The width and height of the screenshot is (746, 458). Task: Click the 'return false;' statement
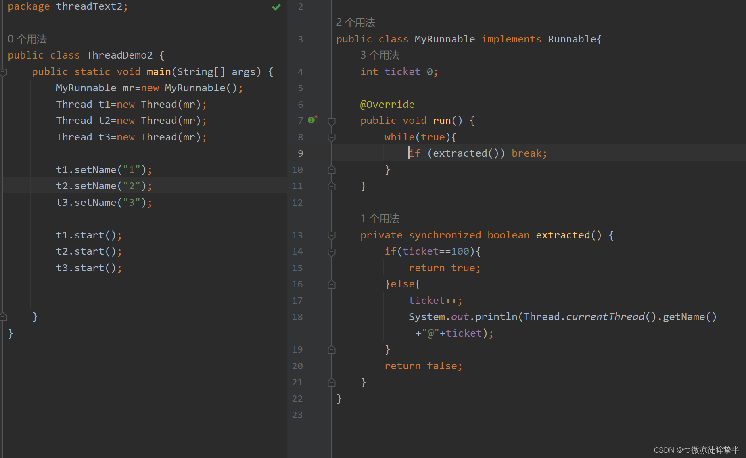(x=423, y=366)
